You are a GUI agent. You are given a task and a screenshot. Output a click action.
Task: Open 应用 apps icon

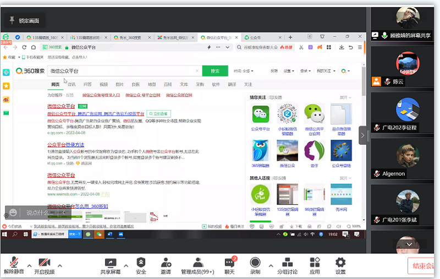[315, 266]
